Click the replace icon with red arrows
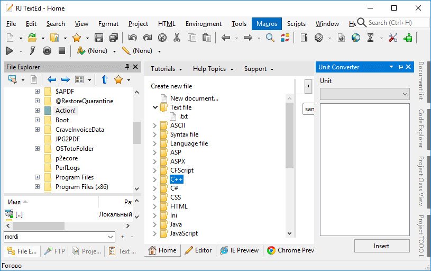 tap(285, 38)
